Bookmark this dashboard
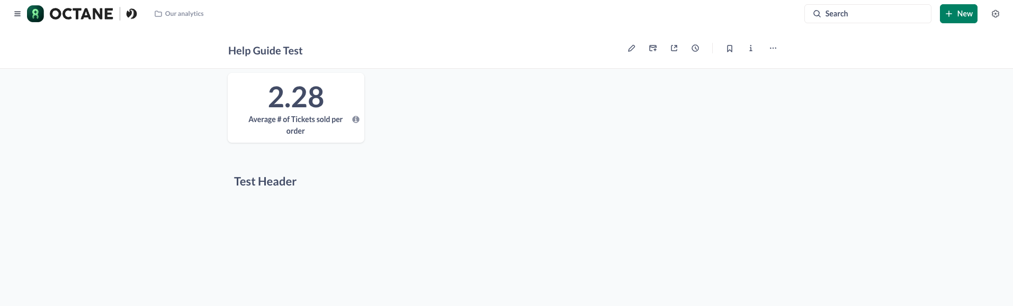 click(730, 49)
